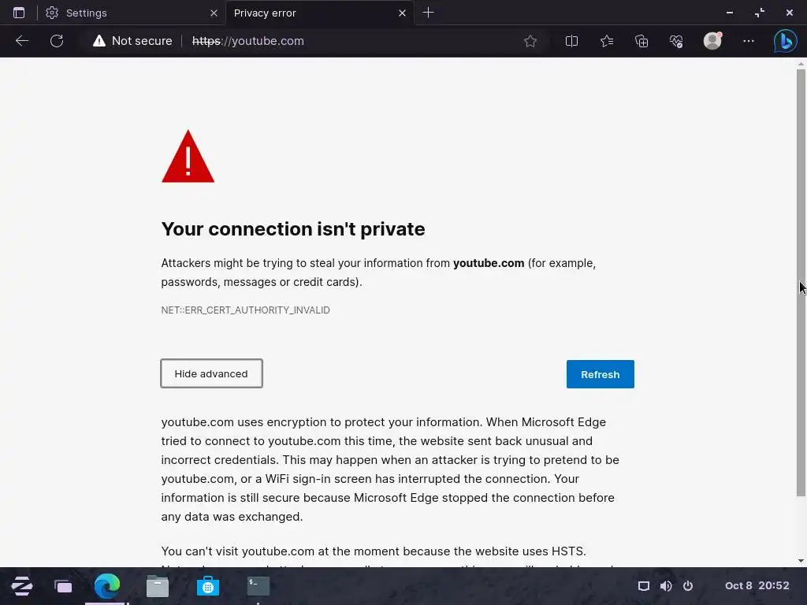Click the scrollbar up arrow

[x=801, y=64]
